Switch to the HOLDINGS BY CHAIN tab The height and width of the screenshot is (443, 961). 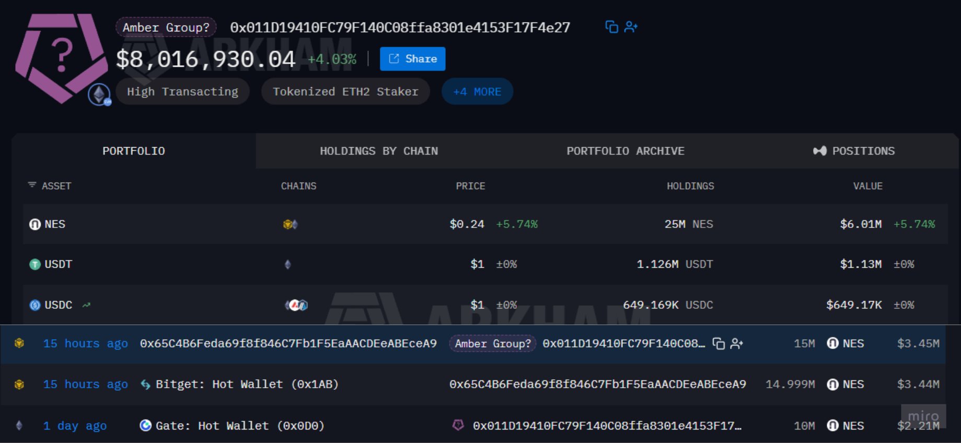click(x=379, y=151)
